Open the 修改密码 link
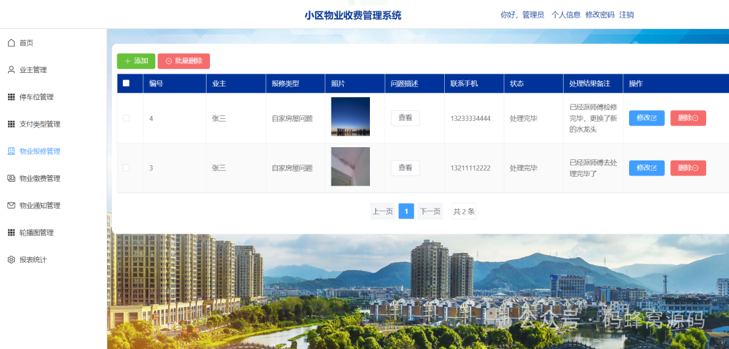The width and height of the screenshot is (729, 349). 600,15
